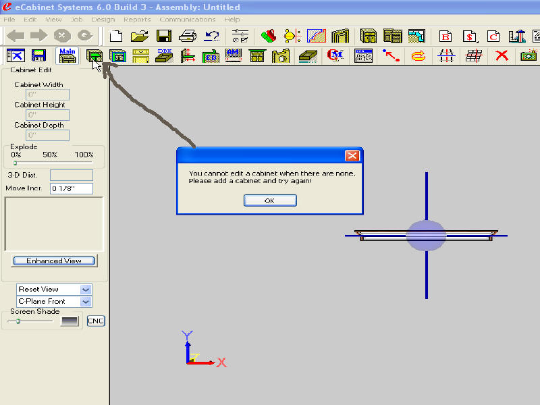
Task: Click the blue floppy save cabinet icon
Action: (38, 55)
